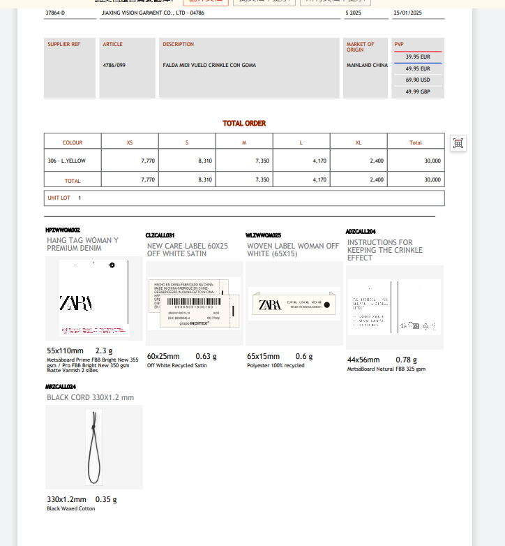
Task: Click the woven ZARA label image
Action: click(x=294, y=304)
